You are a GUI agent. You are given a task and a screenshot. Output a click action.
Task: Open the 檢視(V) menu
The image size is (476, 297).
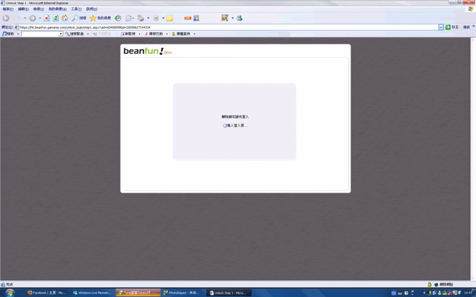click(x=39, y=9)
